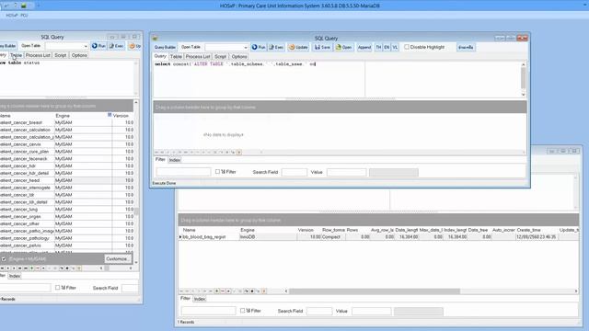Open the Script tab in the left window
The height and width of the screenshot is (331, 589).
pos(61,55)
